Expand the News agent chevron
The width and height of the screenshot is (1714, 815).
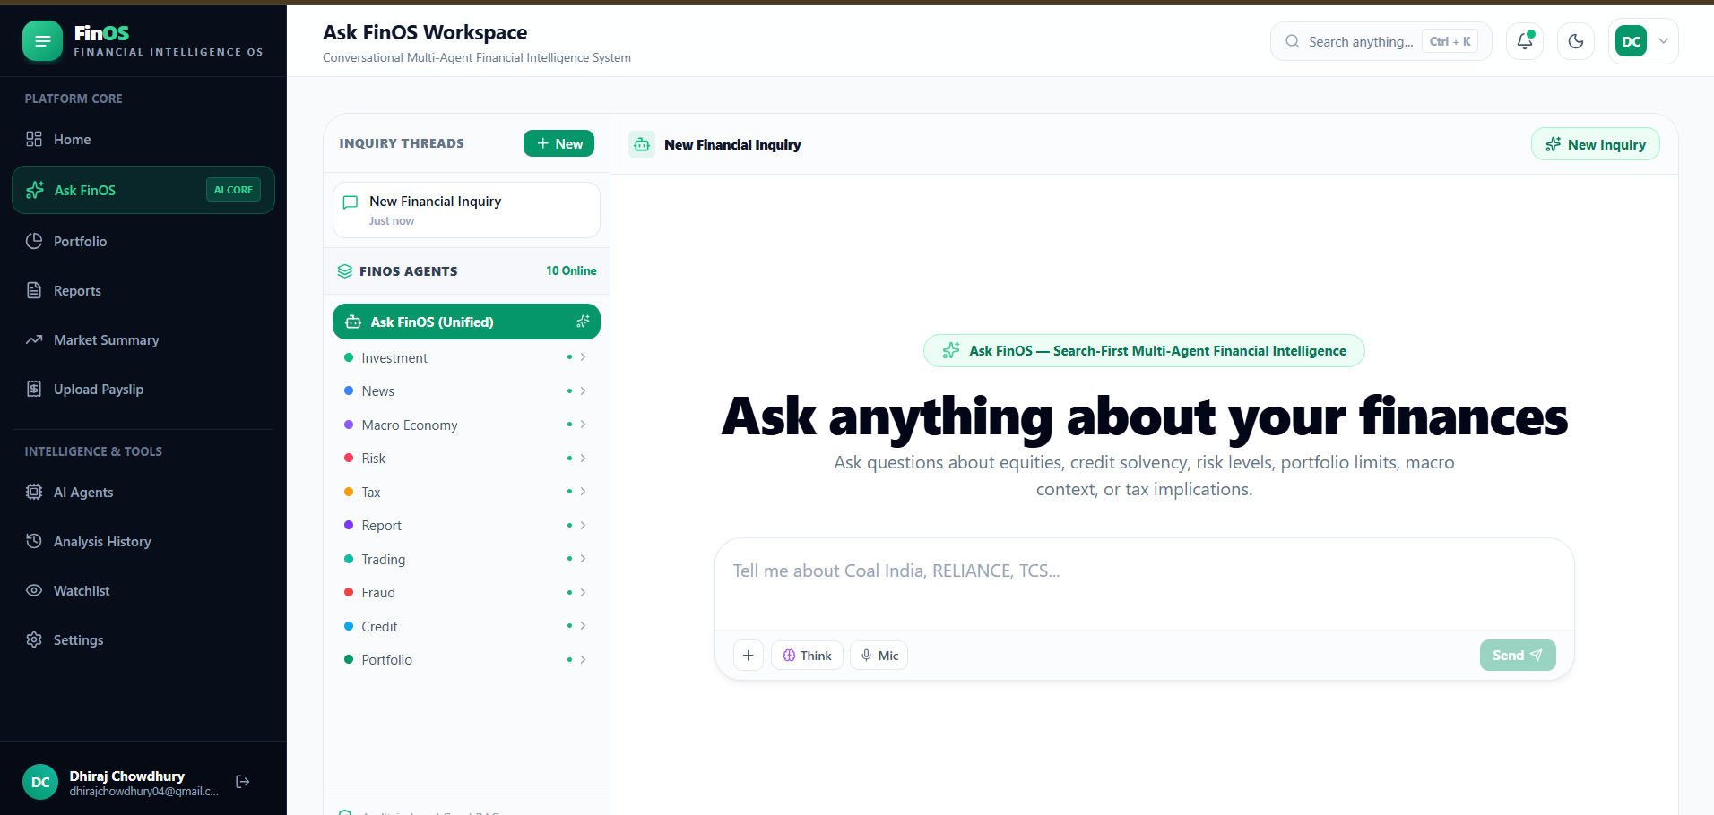(x=583, y=390)
